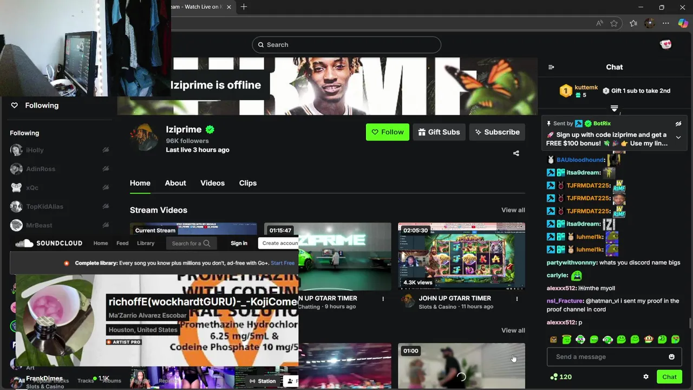Switch to the Clips tab

pyautogui.click(x=248, y=183)
